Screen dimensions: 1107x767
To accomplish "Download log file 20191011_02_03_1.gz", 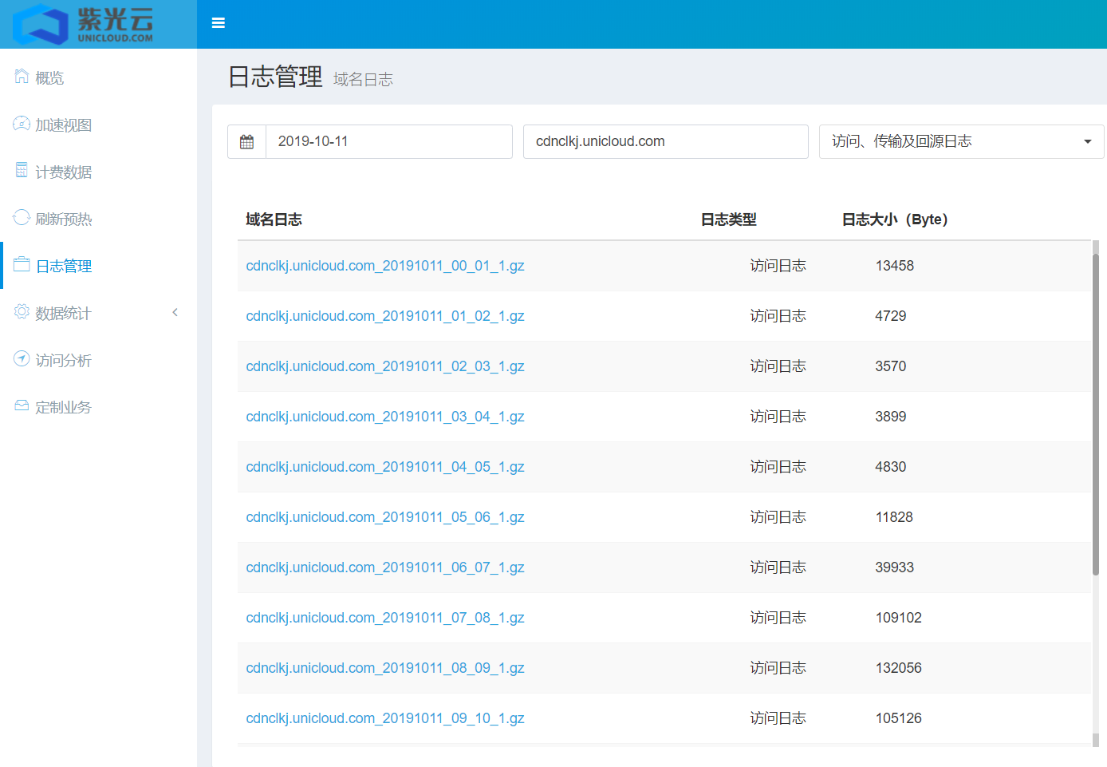I will 385,366.
